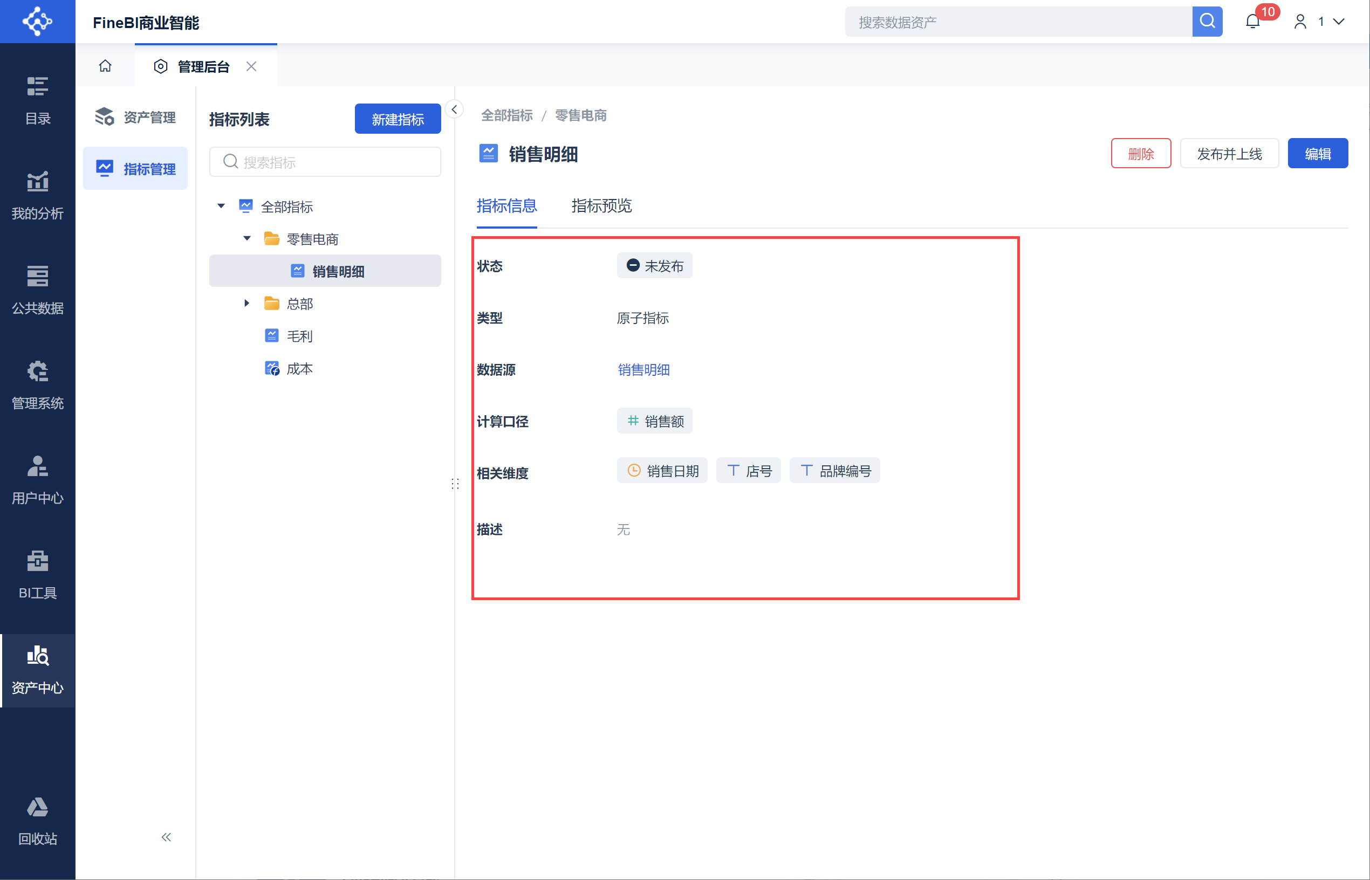
Task: Click the 删除 button
Action: (1141, 154)
